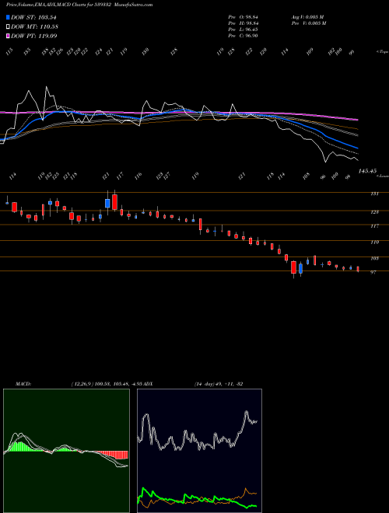Click the blue DOW ST legend swatch

click(8, 17)
